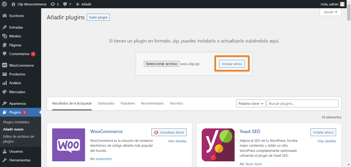351x167 pixels.
Task: Open the Yoast SEO plugin title link
Action: (250, 131)
